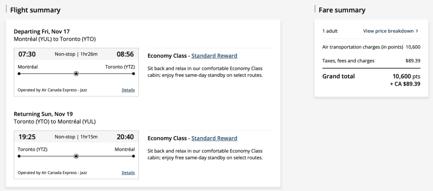Click the Montréal arrival dot on returning route

pyautogui.click(x=134, y=156)
